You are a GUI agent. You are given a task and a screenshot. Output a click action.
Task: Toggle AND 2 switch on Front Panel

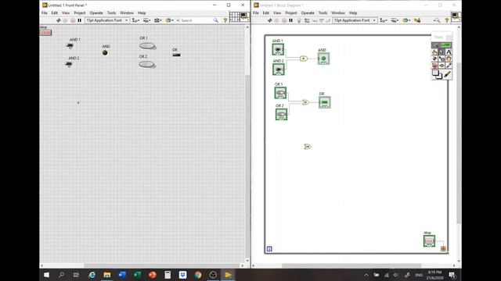[x=68, y=64]
